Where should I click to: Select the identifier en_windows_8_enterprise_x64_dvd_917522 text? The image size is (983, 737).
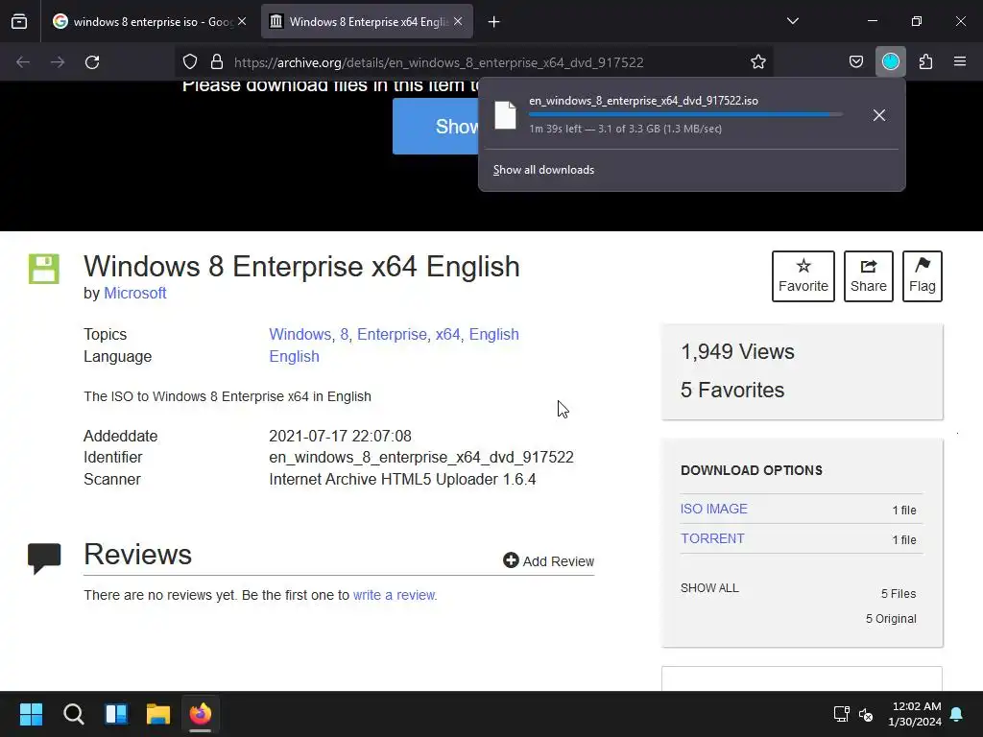click(x=421, y=458)
